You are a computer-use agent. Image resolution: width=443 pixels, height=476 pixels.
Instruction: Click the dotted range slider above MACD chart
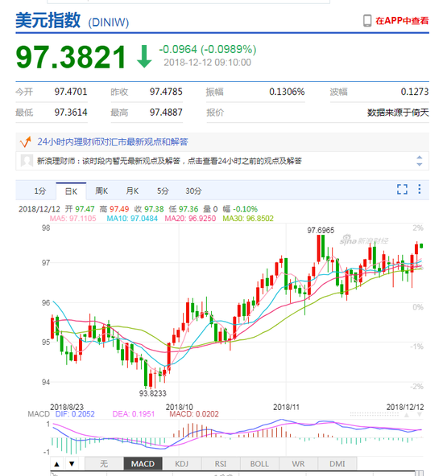pos(374,414)
